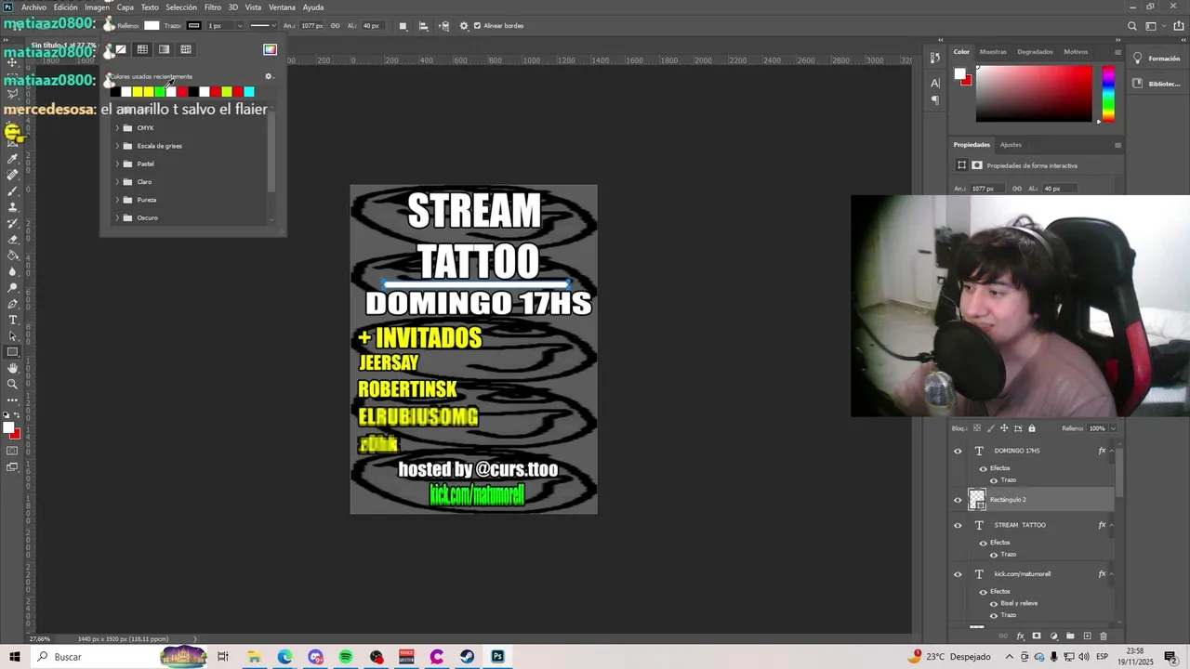Open the Filtro menu

click(x=213, y=7)
